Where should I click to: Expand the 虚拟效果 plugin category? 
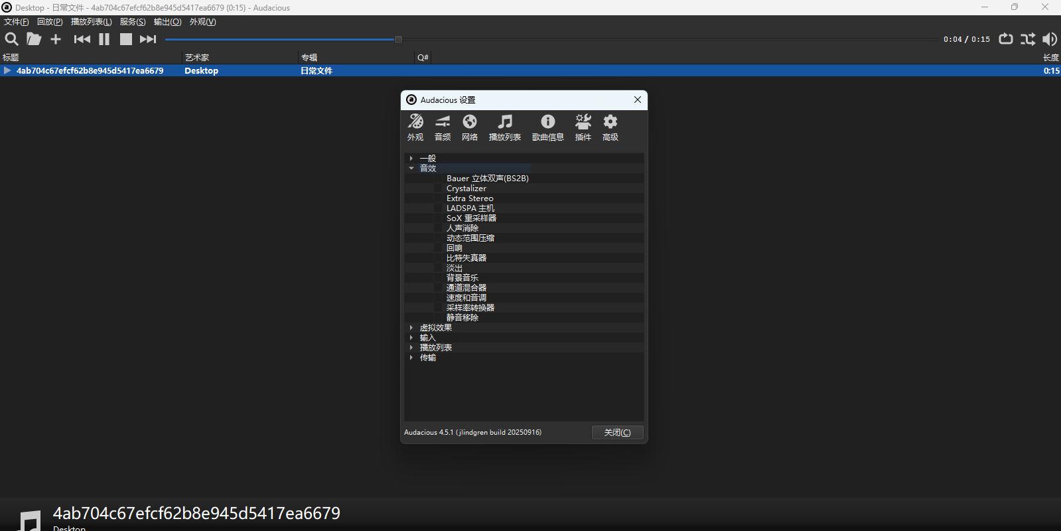pyautogui.click(x=411, y=328)
